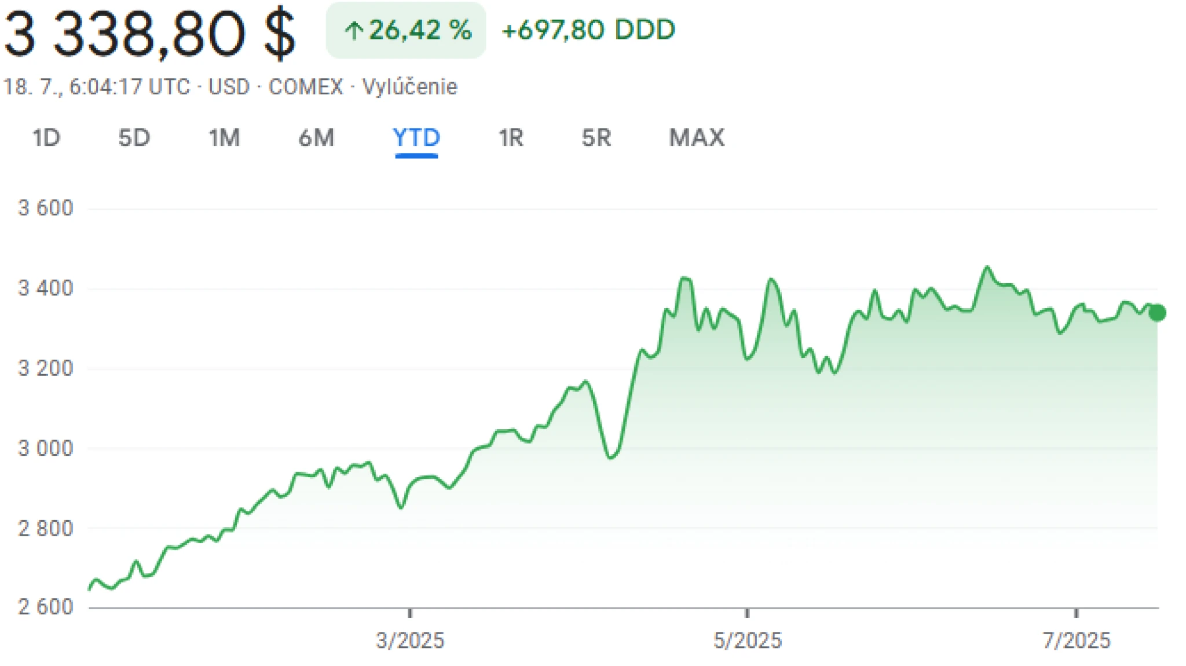
Task: Click the 7/2025 x-axis marker
Action: (x=1076, y=641)
